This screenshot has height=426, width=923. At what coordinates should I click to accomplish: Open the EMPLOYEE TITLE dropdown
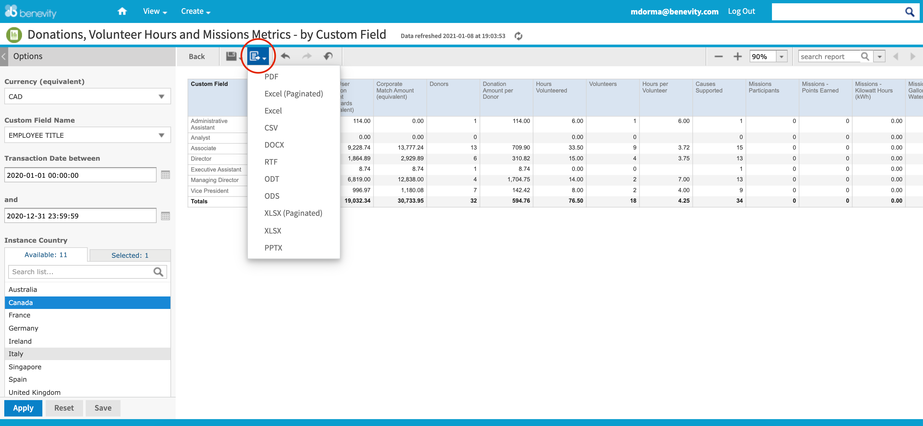pyautogui.click(x=87, y=135)
